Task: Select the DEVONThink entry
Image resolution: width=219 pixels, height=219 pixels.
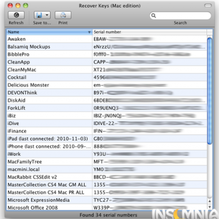Action: pos(107,93)
